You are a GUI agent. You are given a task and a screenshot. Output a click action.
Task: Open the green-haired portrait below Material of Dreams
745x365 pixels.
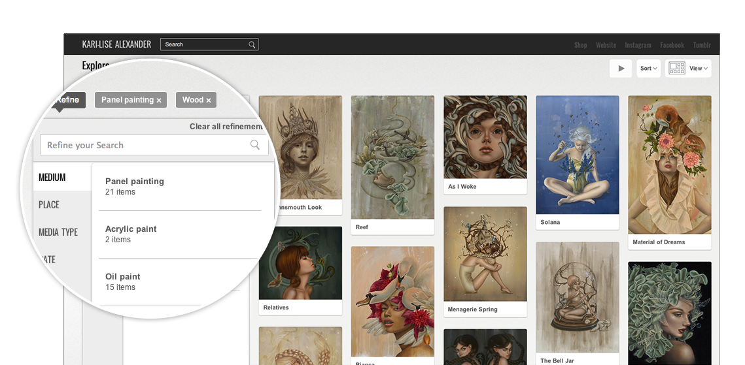click(670, 313)
